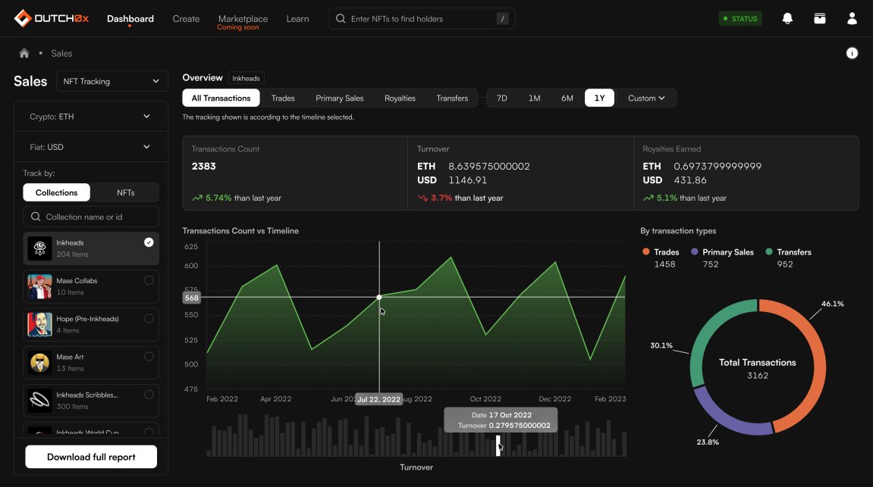Click the Turnover down-trend arrow

click(x=422, y=198)
